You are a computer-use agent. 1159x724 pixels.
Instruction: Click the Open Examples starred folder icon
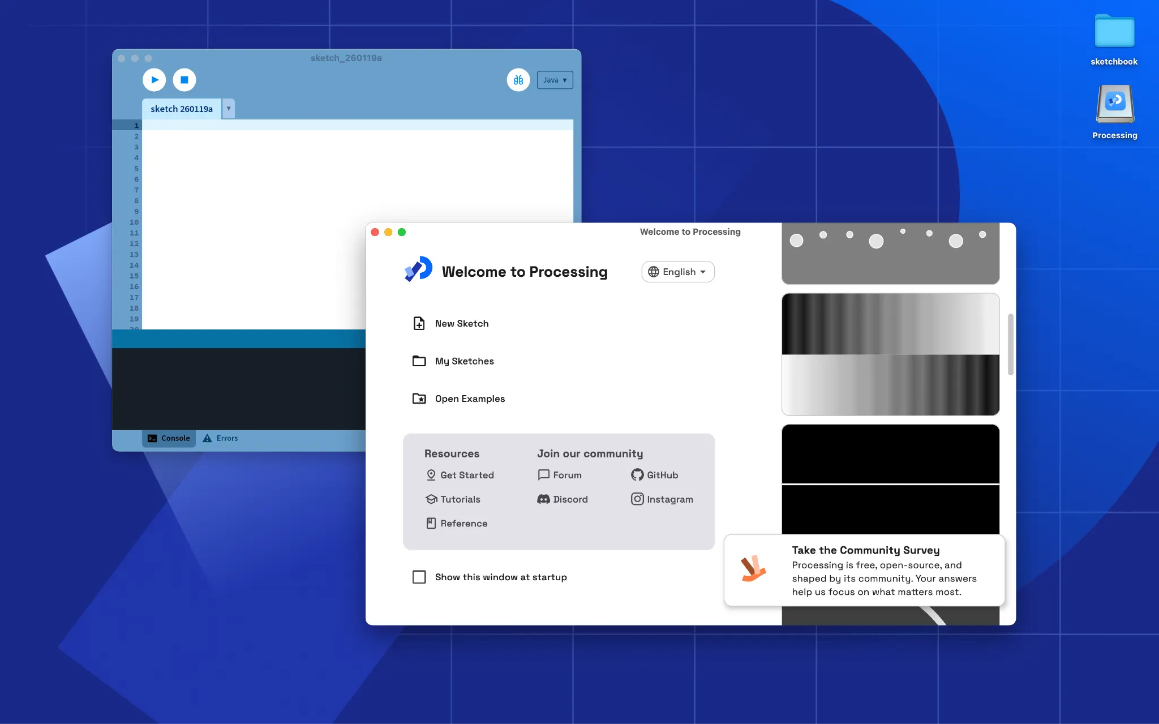pos(419,399)
